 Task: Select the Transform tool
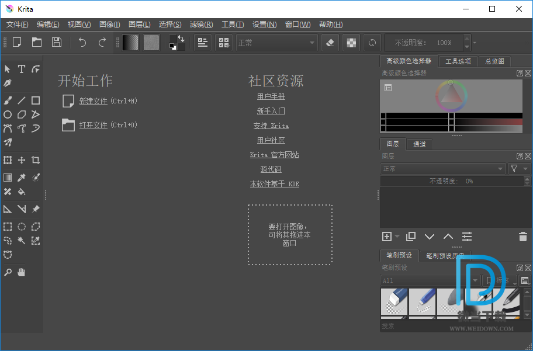tap(8, 160)
